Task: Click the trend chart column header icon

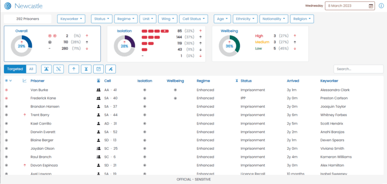Action: point(24,81)
